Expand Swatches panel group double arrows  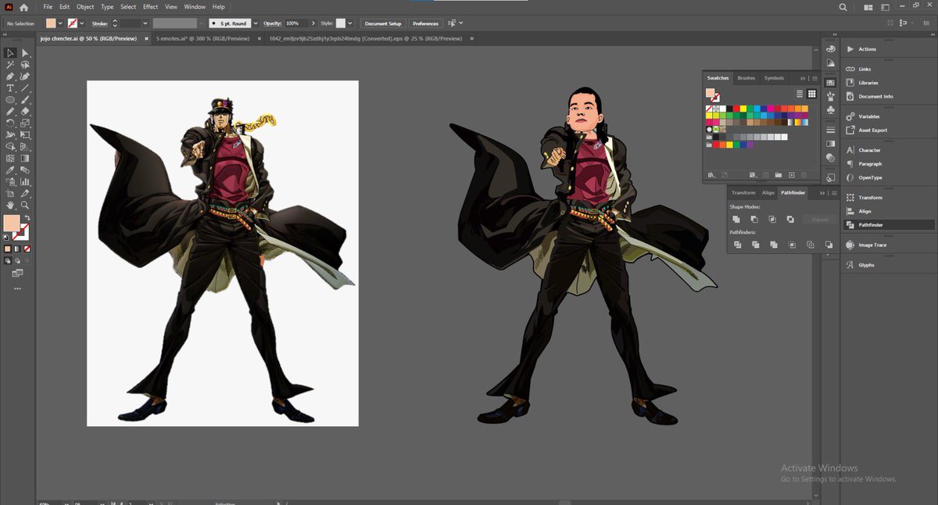(803, 78)
